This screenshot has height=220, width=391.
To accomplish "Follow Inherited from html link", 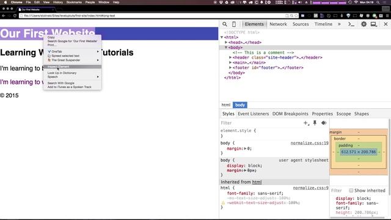I will tap(257, 182).
